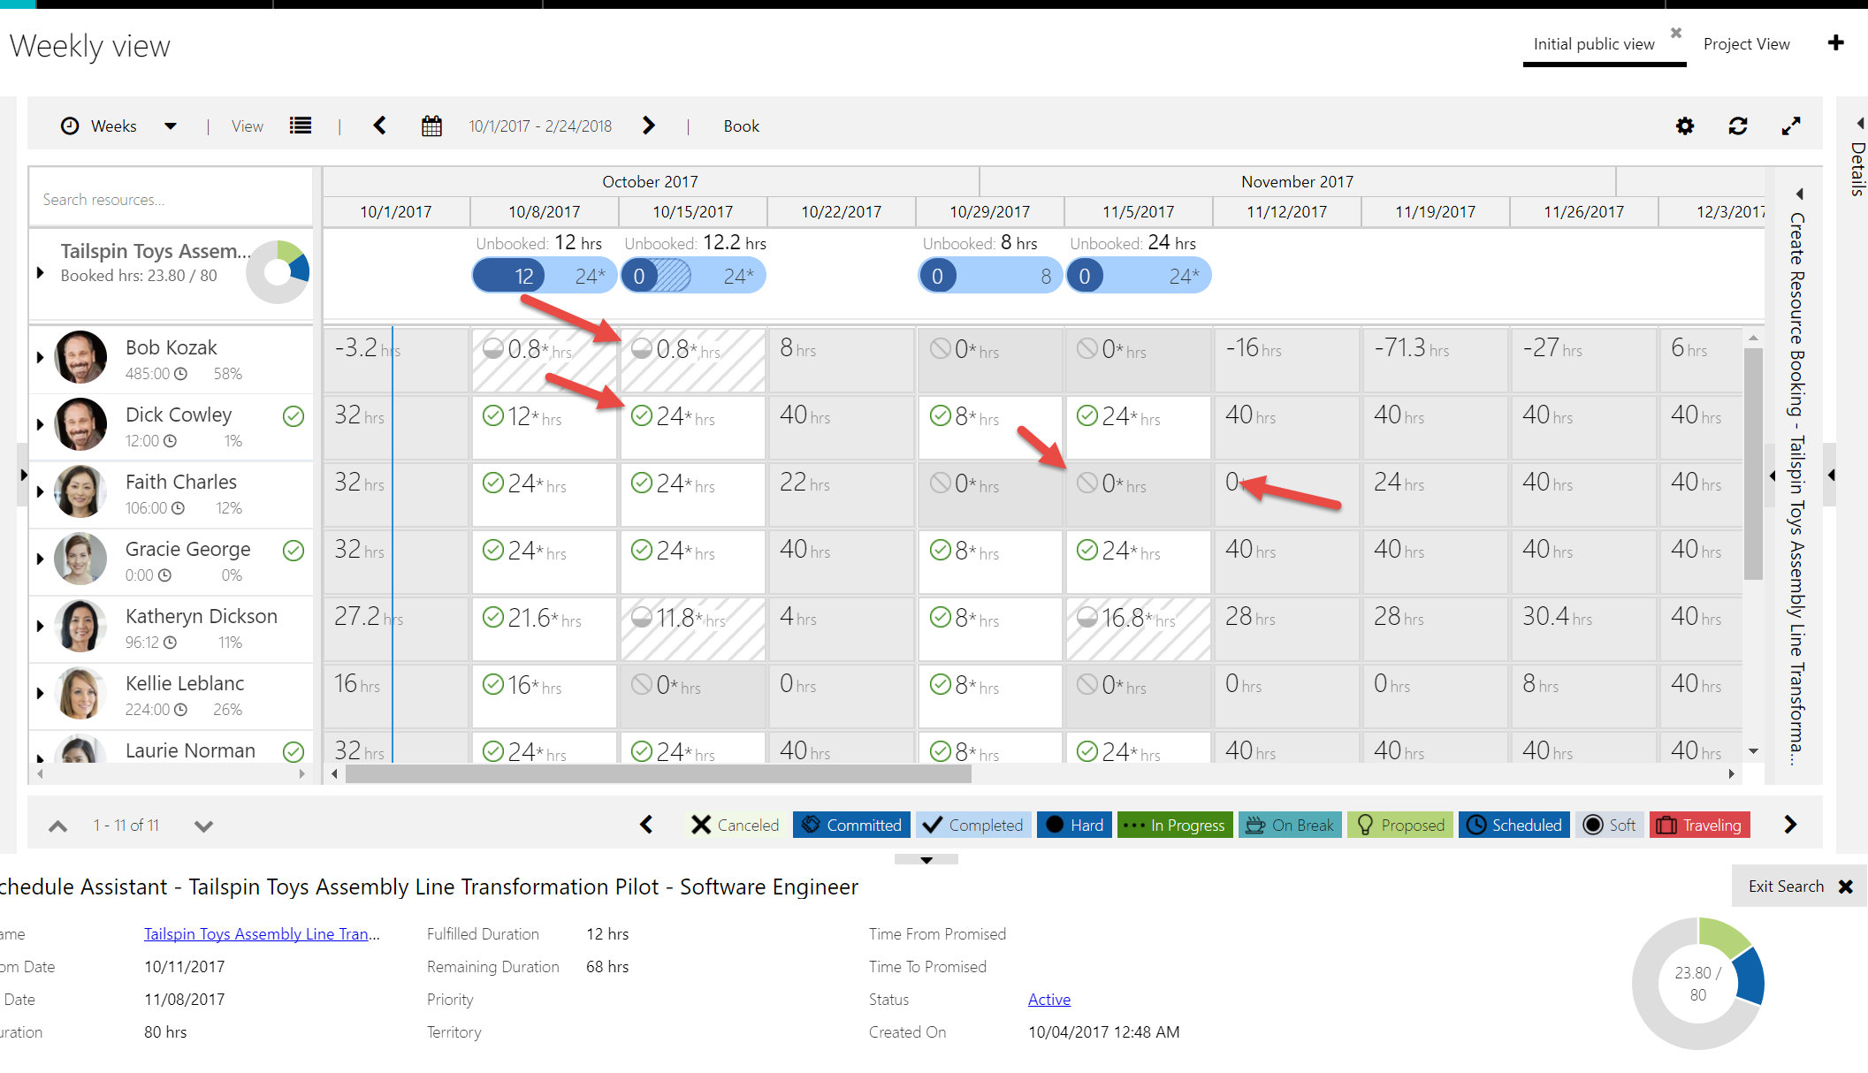The image size is (1868, 1073).
Task: Switch to Project View tab
Action: pyautogui.click(x=1746, y=44)
